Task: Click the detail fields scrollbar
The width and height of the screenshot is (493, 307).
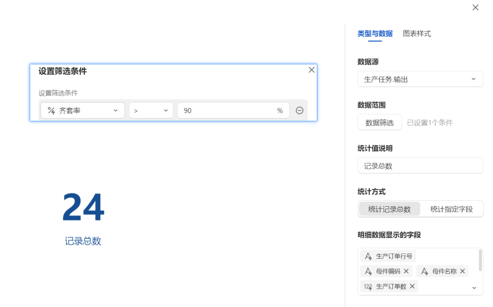Action: [480, 260]
